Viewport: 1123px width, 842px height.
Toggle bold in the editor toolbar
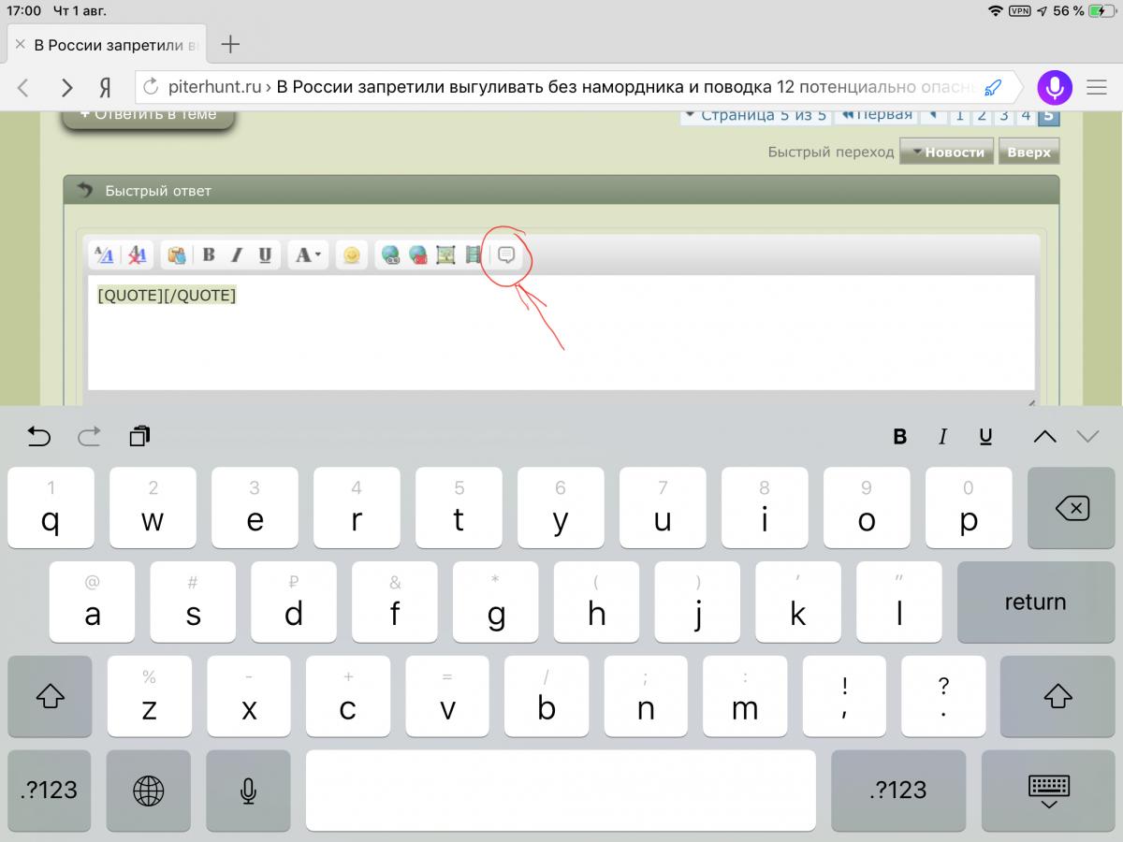click(209, 254)
